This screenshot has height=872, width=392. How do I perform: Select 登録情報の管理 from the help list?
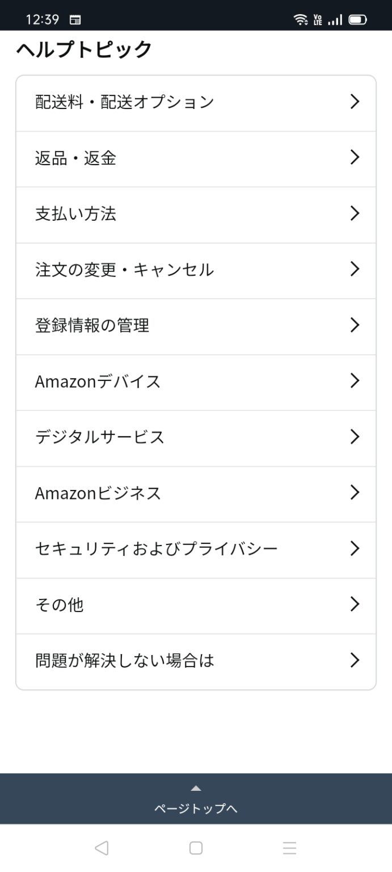coord(196,326)
